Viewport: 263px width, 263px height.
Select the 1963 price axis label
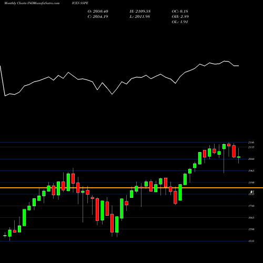point(251,170)
